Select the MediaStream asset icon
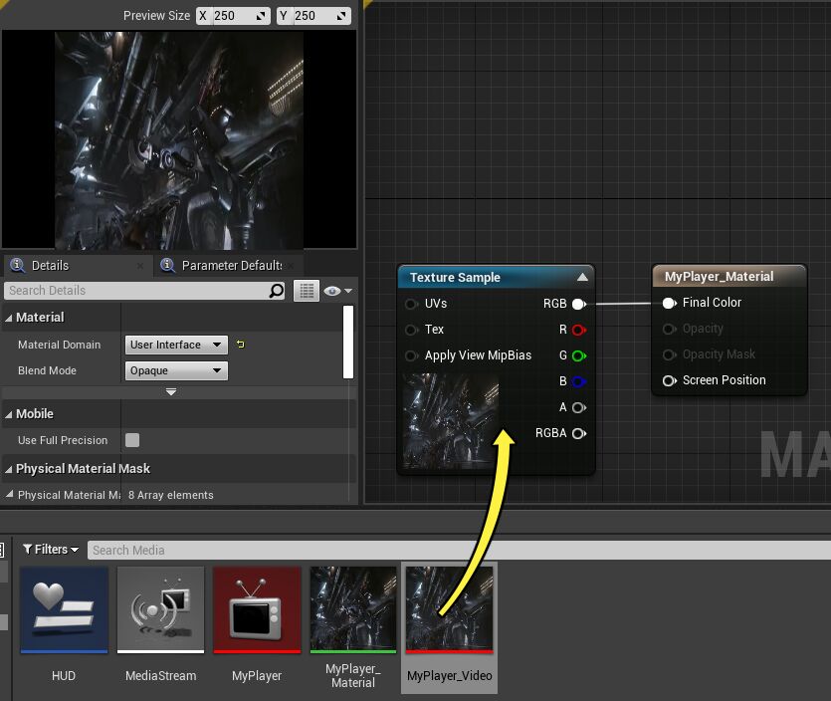Image resolution: width=831 pixels, height=701 pixels. click(x=160, y=609)
